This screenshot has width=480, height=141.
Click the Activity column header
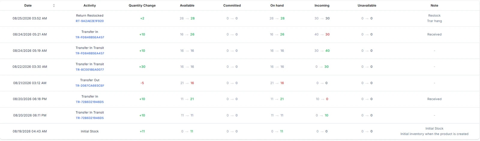[90, 5]
